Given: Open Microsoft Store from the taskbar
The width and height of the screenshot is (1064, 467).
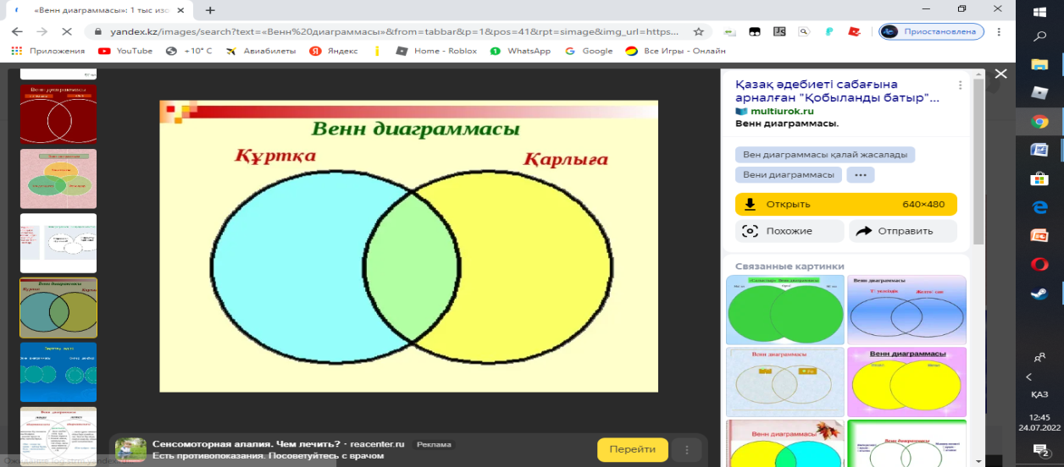Looking at the screenshot, I should pos(1039,179).
